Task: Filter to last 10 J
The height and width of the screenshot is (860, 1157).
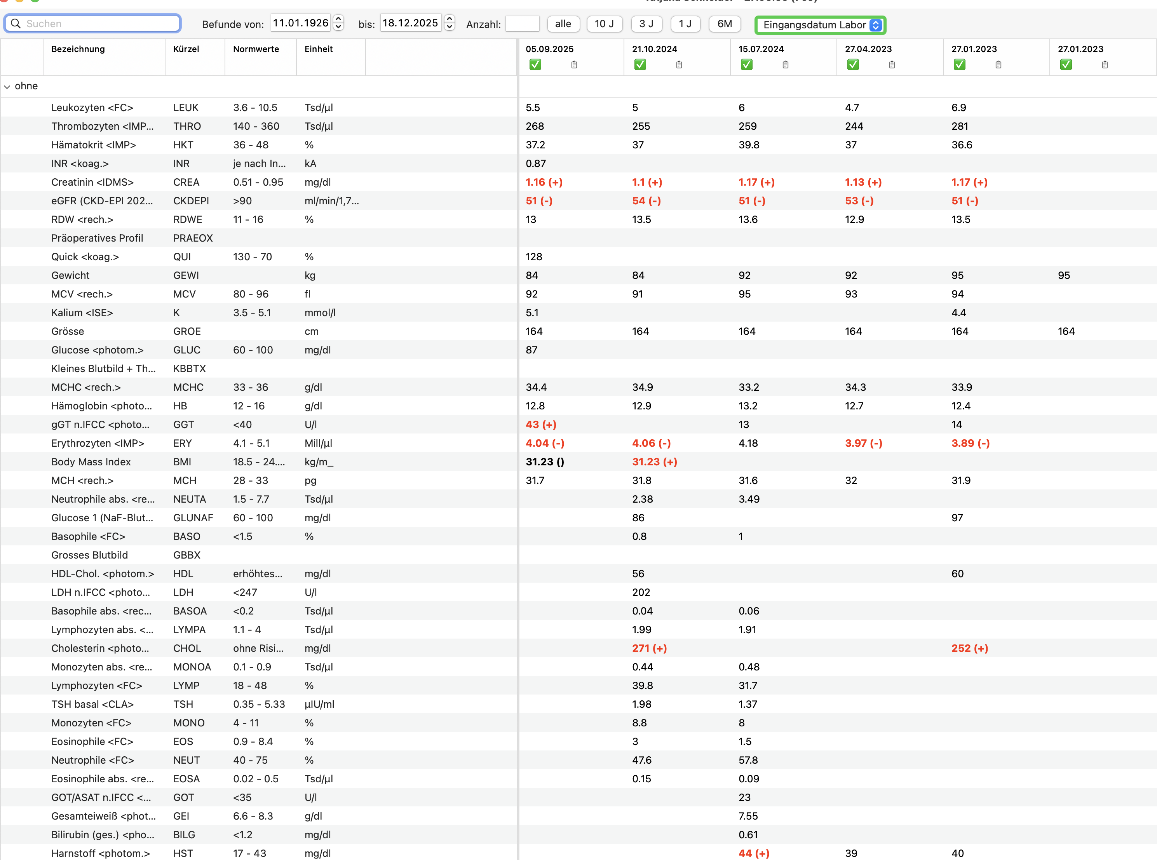Action: (605, 24)
